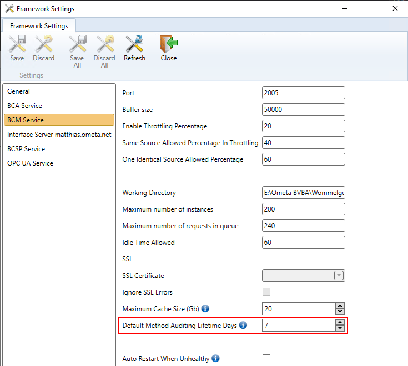
Task: Click the Port input field
Action: coord(303,93)
